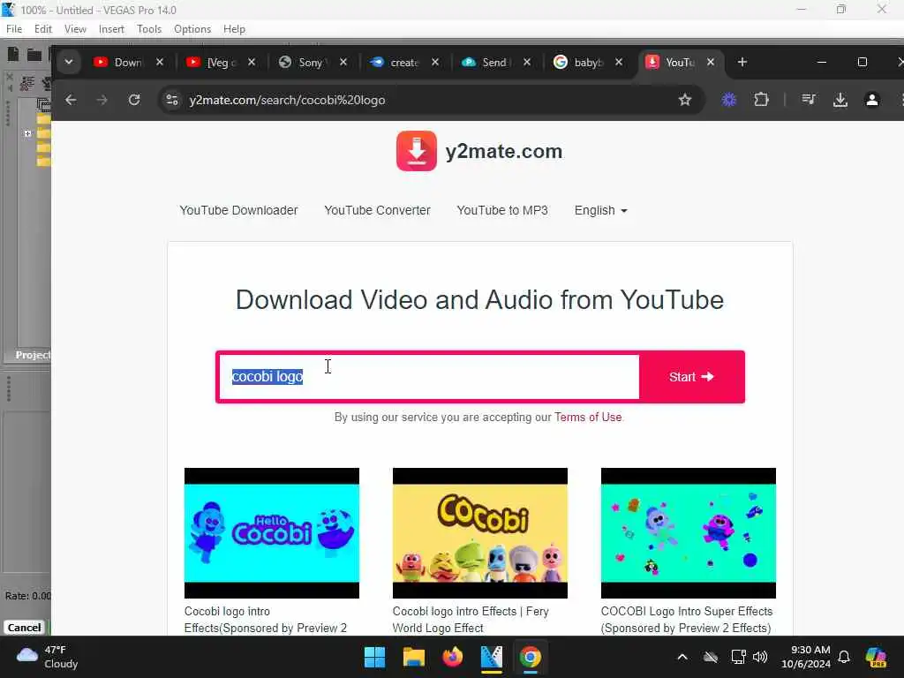904x678 pixels.
Task: Open 'COCOBI Logo Intro Super Effects' title
Action: point(687,620)
